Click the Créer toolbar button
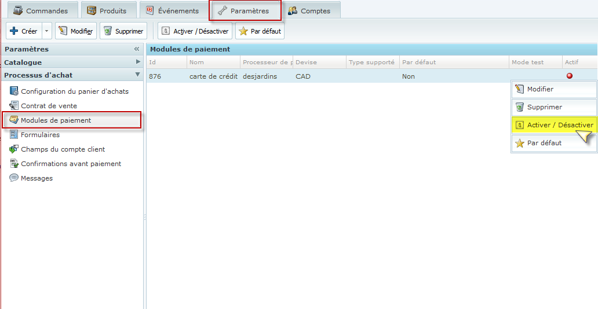Image resolution: width=598 pixels, height=309 pixels. pyautogui.click(x=24, y=31)
